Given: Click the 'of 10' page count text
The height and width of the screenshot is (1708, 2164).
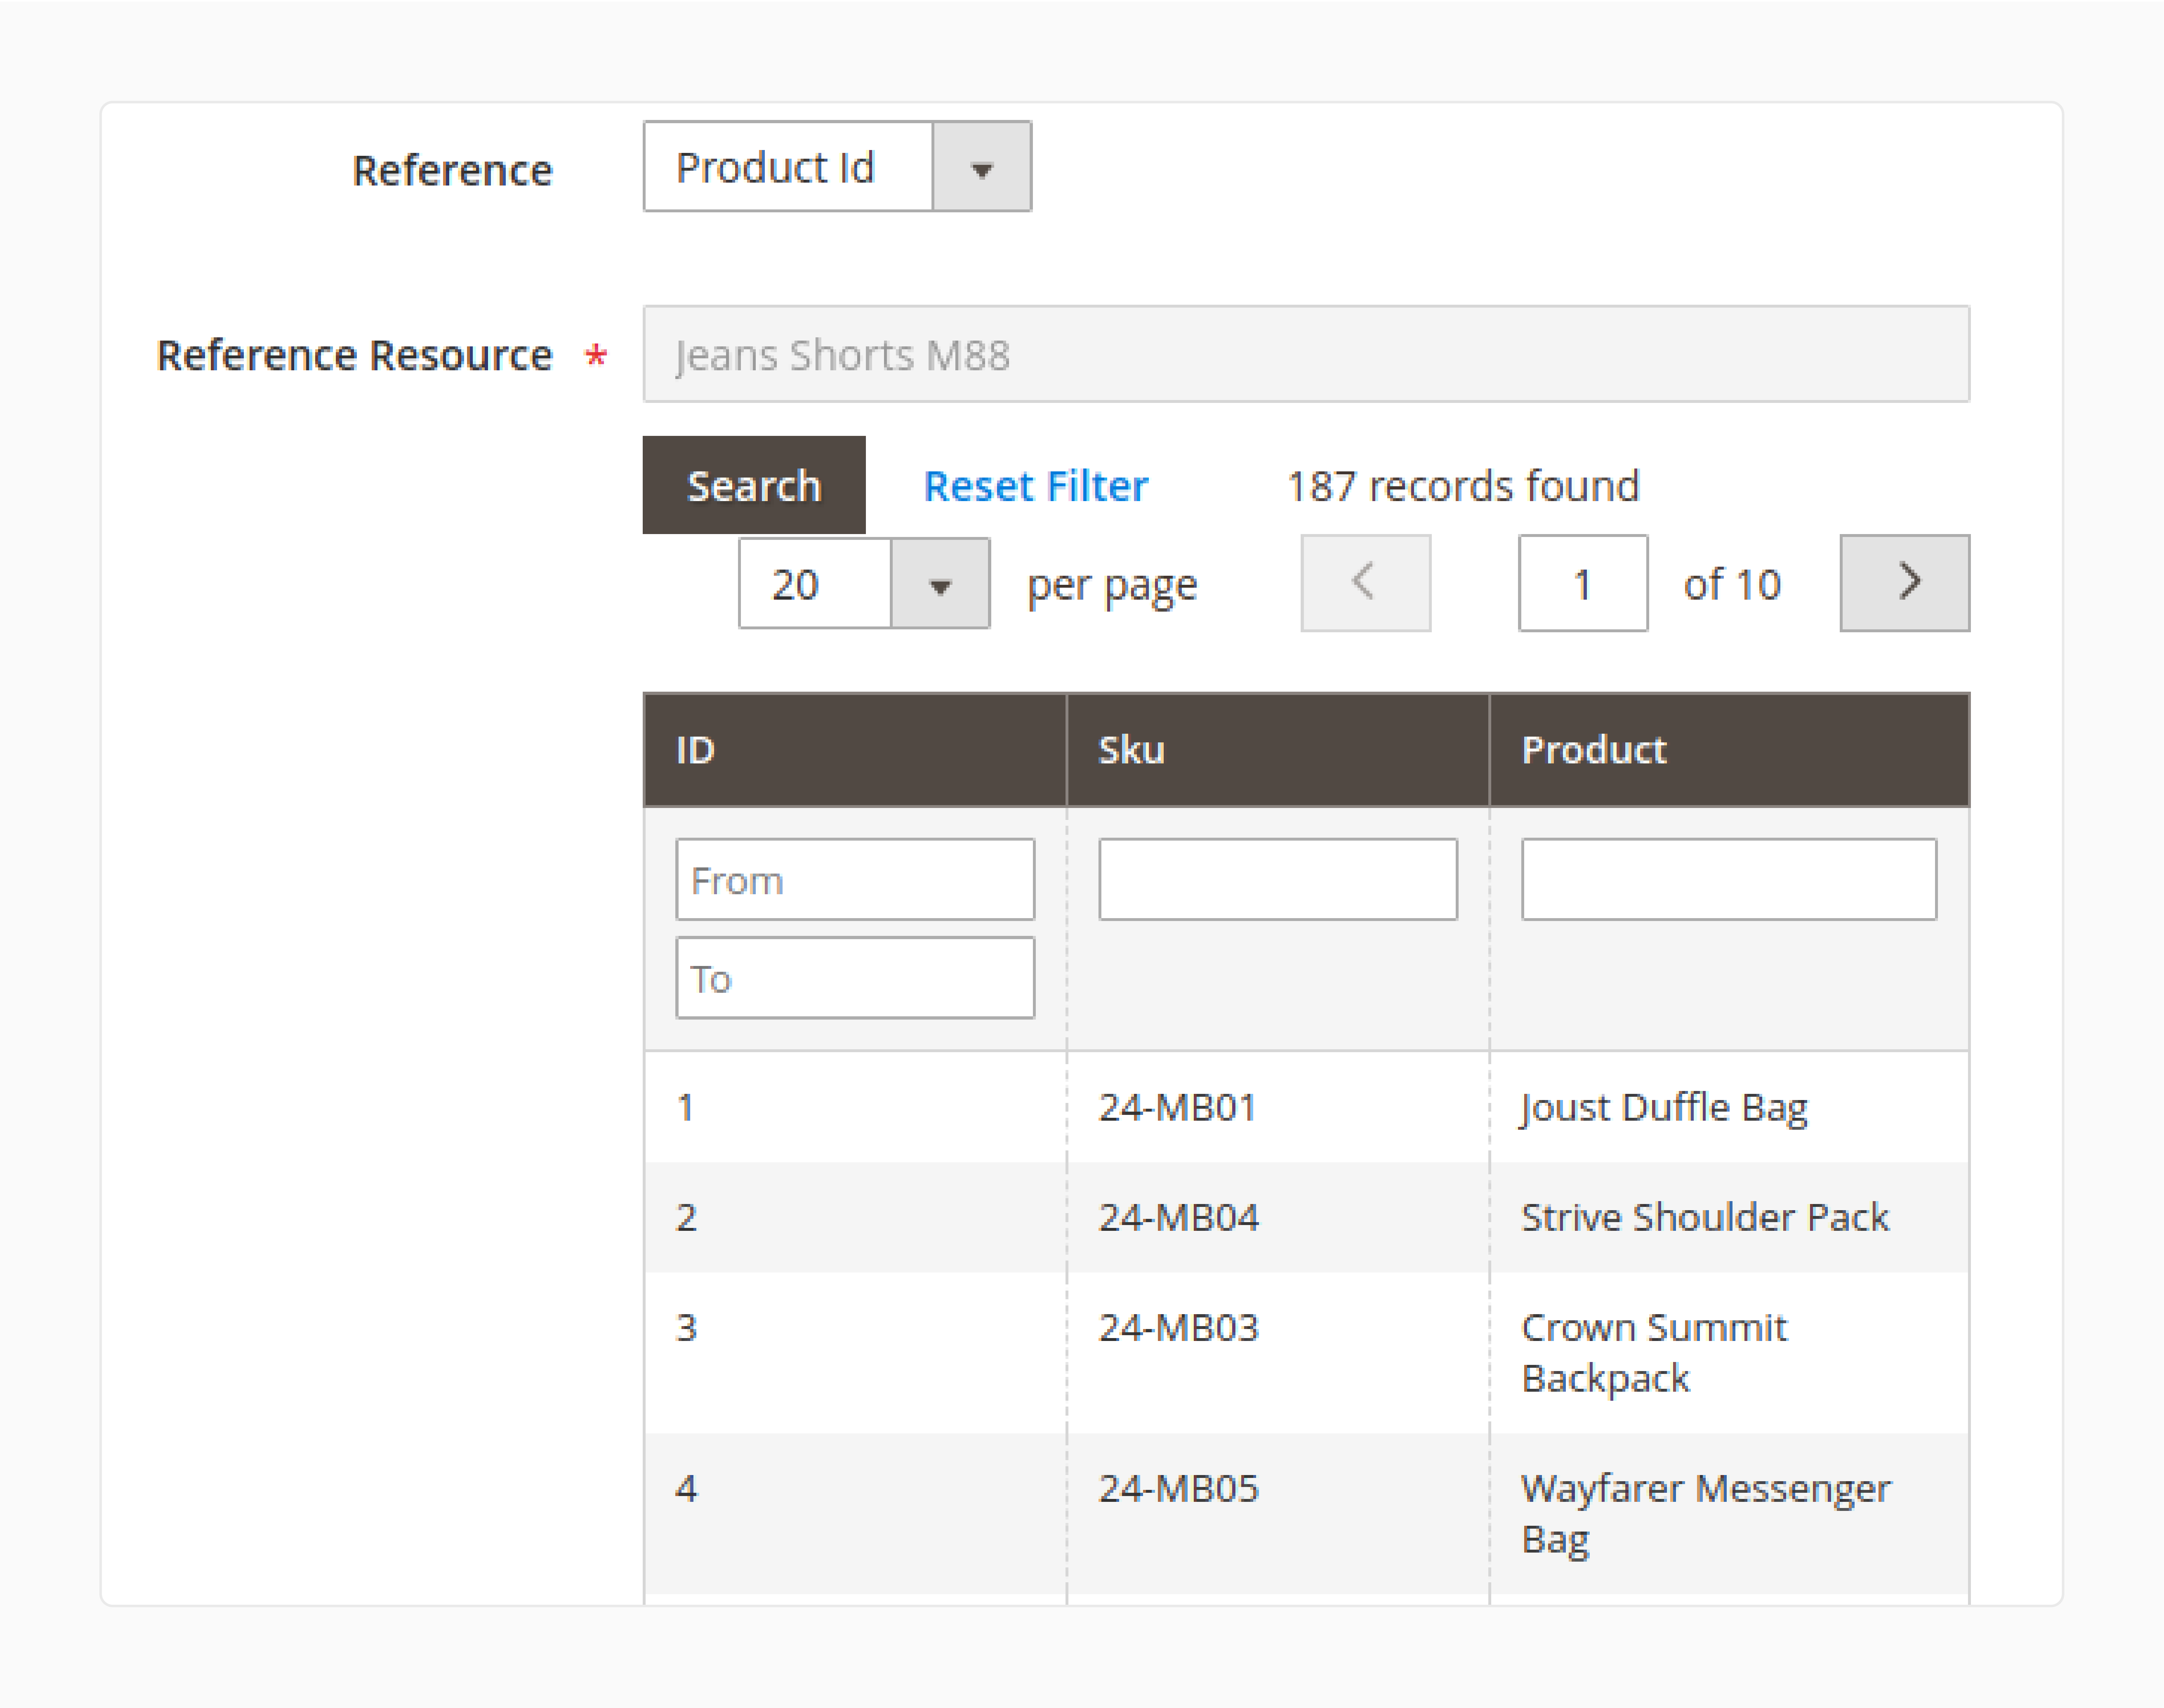Looking at the screenshot, I should click(x=1732, y=584).
